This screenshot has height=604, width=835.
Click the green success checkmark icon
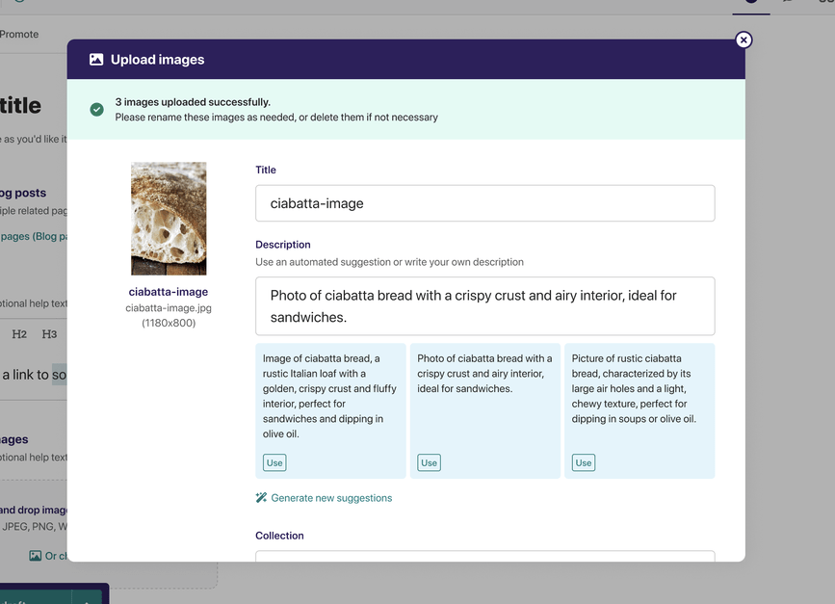[x=96, y=110]
